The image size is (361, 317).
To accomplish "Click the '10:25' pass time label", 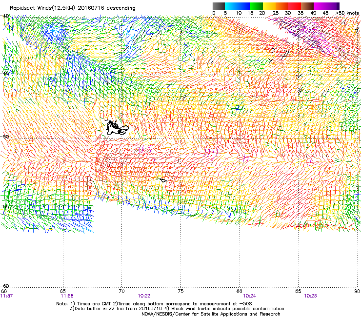I will click(310, 296).
